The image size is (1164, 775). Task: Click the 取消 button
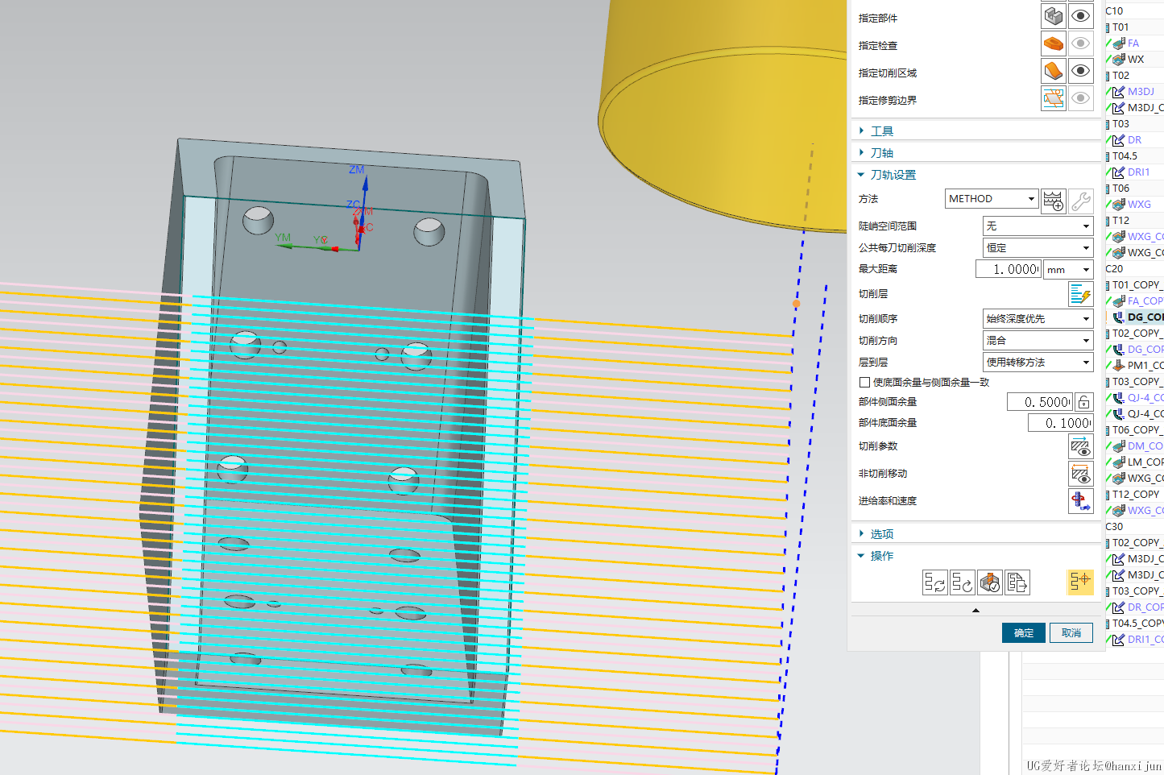pyautogui.click(x=1071, y=633)
